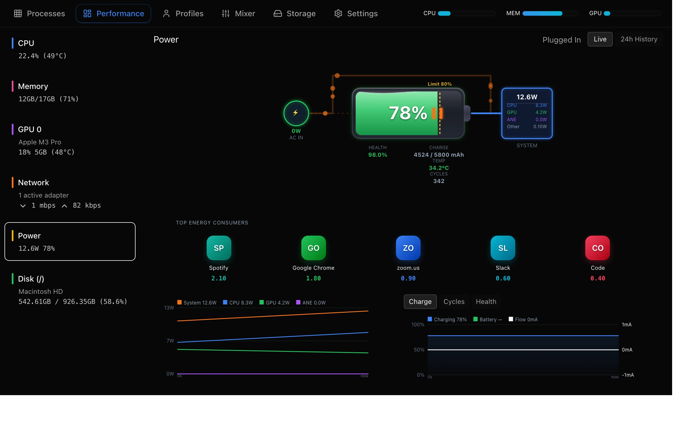
Task: Click the network download arrow icon
Action: pyautogui.click(x=23, y=206)
